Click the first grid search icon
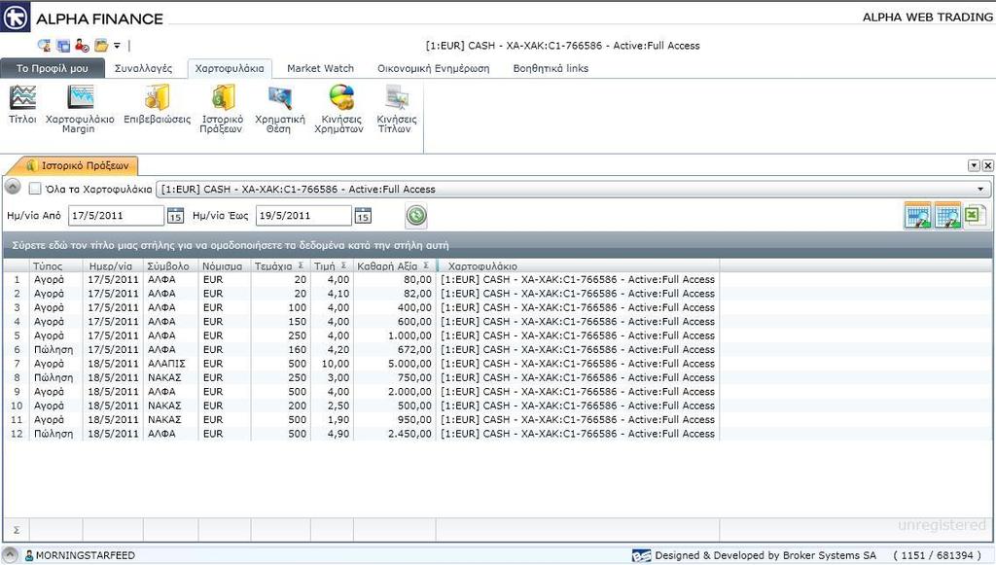Viewport: 996px width, 565px height. (917, 216)
